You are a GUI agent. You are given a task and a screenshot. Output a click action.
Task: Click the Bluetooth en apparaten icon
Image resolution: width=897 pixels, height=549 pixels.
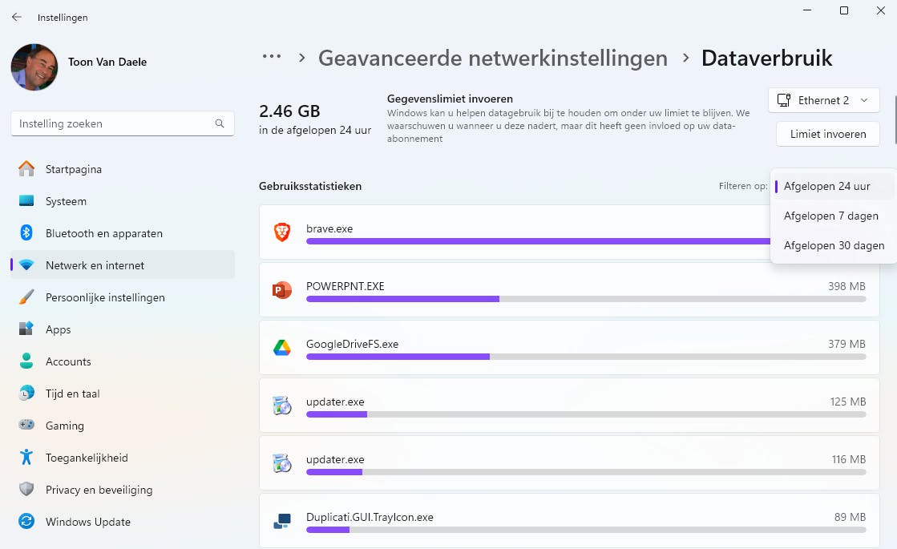[x=26, y=233]
